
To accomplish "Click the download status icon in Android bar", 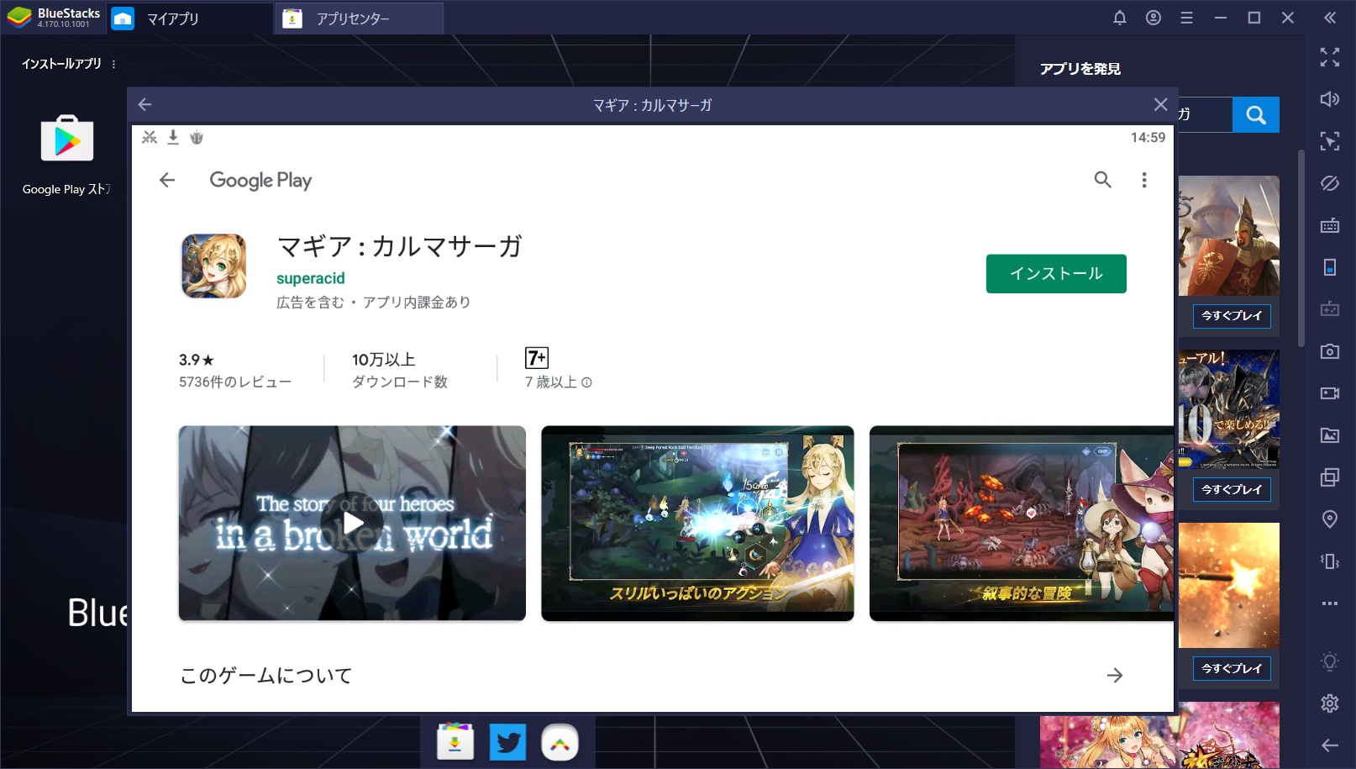I will coord(173,137).
